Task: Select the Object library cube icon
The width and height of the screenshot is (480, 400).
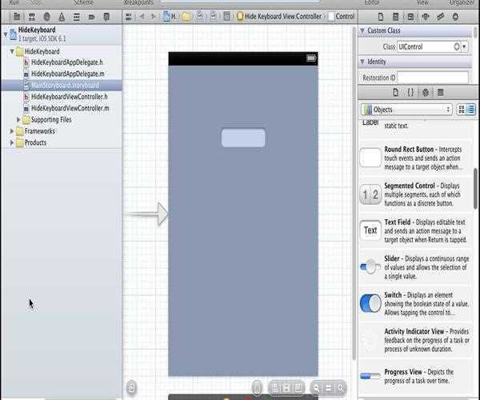Action: pyautogui.click(x=426, y=93)
